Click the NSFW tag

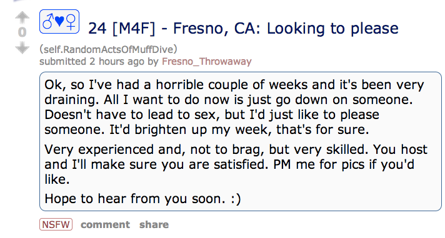tap(56, 224)
